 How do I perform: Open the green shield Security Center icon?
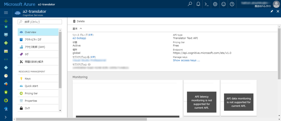tap(6, 92)
